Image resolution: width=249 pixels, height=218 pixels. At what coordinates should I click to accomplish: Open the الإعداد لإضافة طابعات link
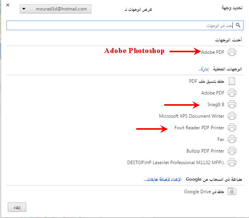(163, 179)
